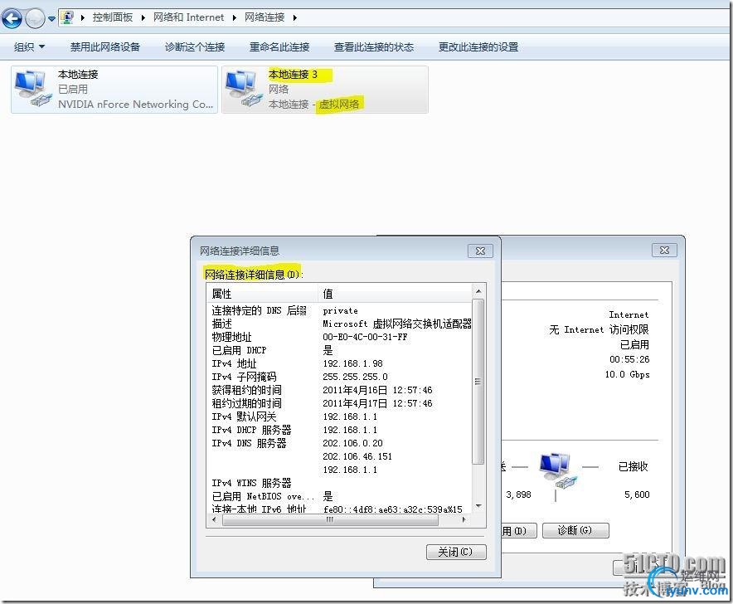Click the 诊断(G) button in status window
Image resolution: width=733 pixels, height=604 pixels.
(x=575, y=530)
